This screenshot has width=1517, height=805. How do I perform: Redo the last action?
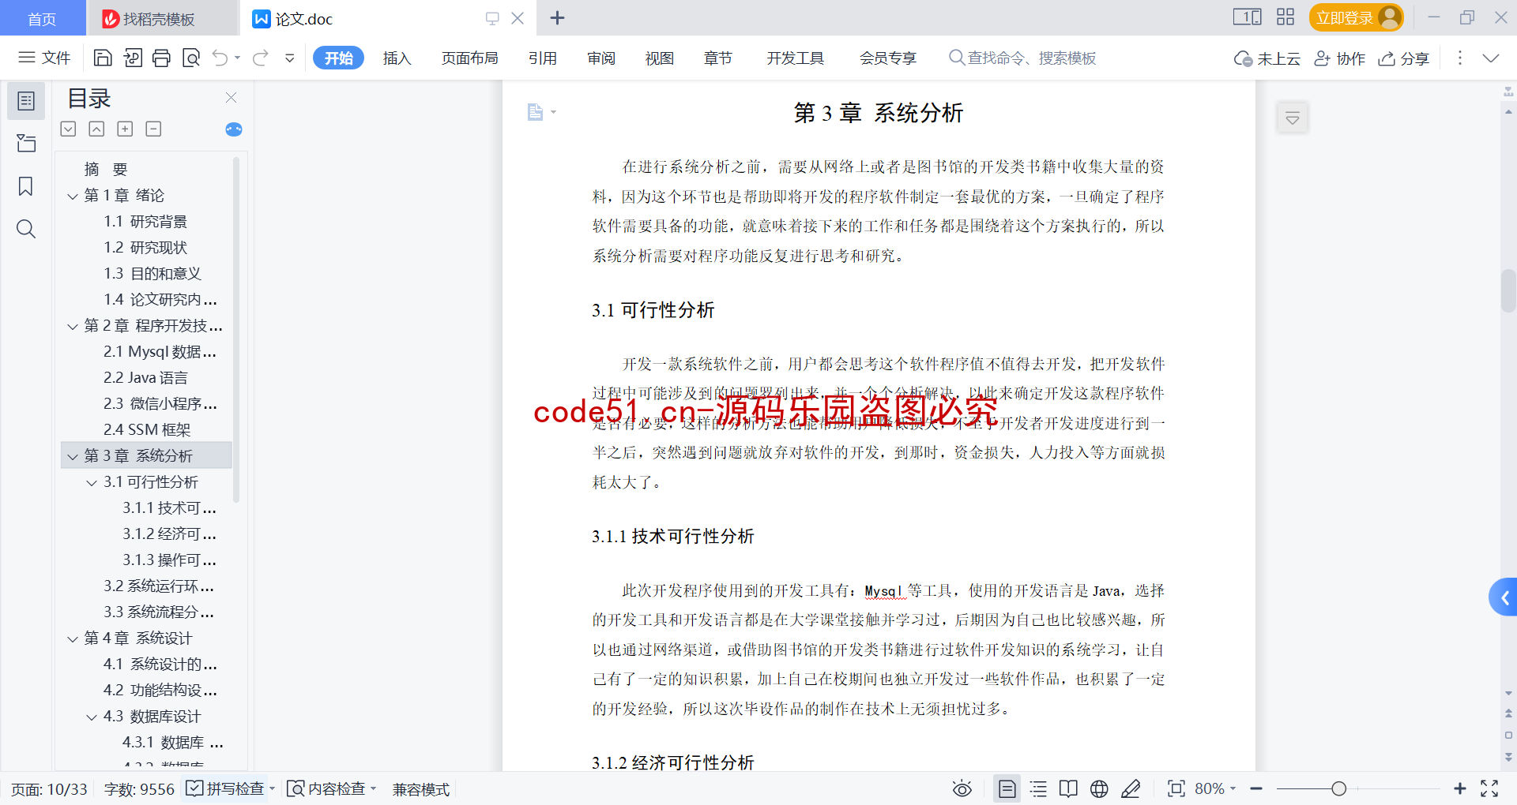point(260,58)
